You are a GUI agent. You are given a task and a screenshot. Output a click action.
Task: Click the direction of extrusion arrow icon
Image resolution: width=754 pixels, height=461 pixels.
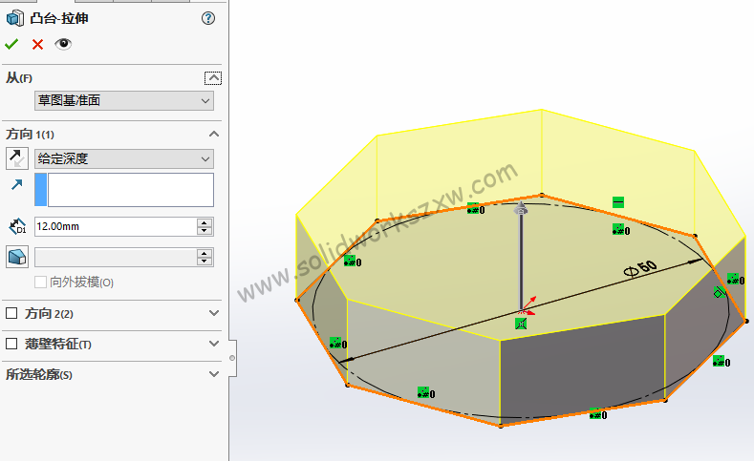click(x=17, y=184)
